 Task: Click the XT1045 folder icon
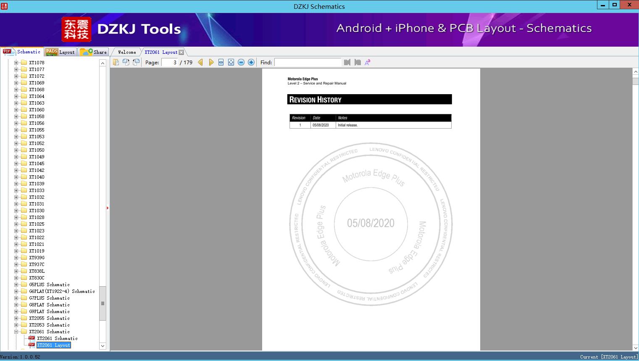[24, 163]
